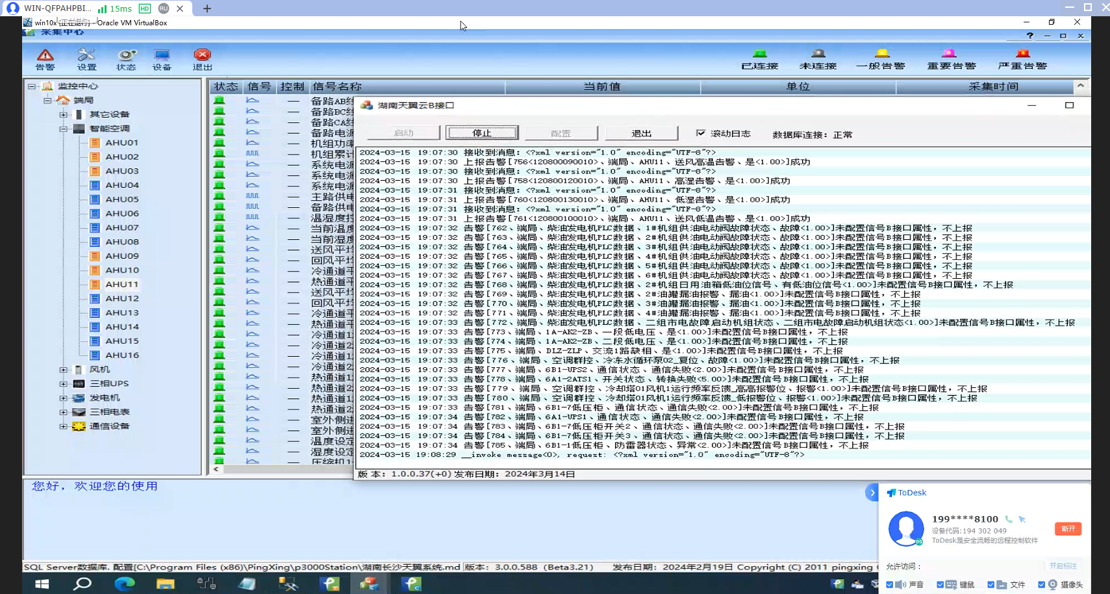Image resolution: width=1110 pixels, height=594 pixels.
Task: Click the 严重告警 critical alarm icon
Action: tap(1023, 53)
